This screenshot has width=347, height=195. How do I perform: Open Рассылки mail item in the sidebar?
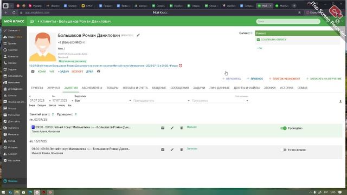(x=12, y=115)
